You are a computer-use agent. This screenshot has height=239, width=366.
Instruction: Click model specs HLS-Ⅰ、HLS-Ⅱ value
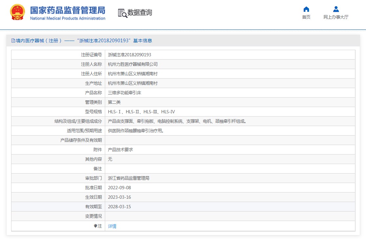(x=141, y=112)
